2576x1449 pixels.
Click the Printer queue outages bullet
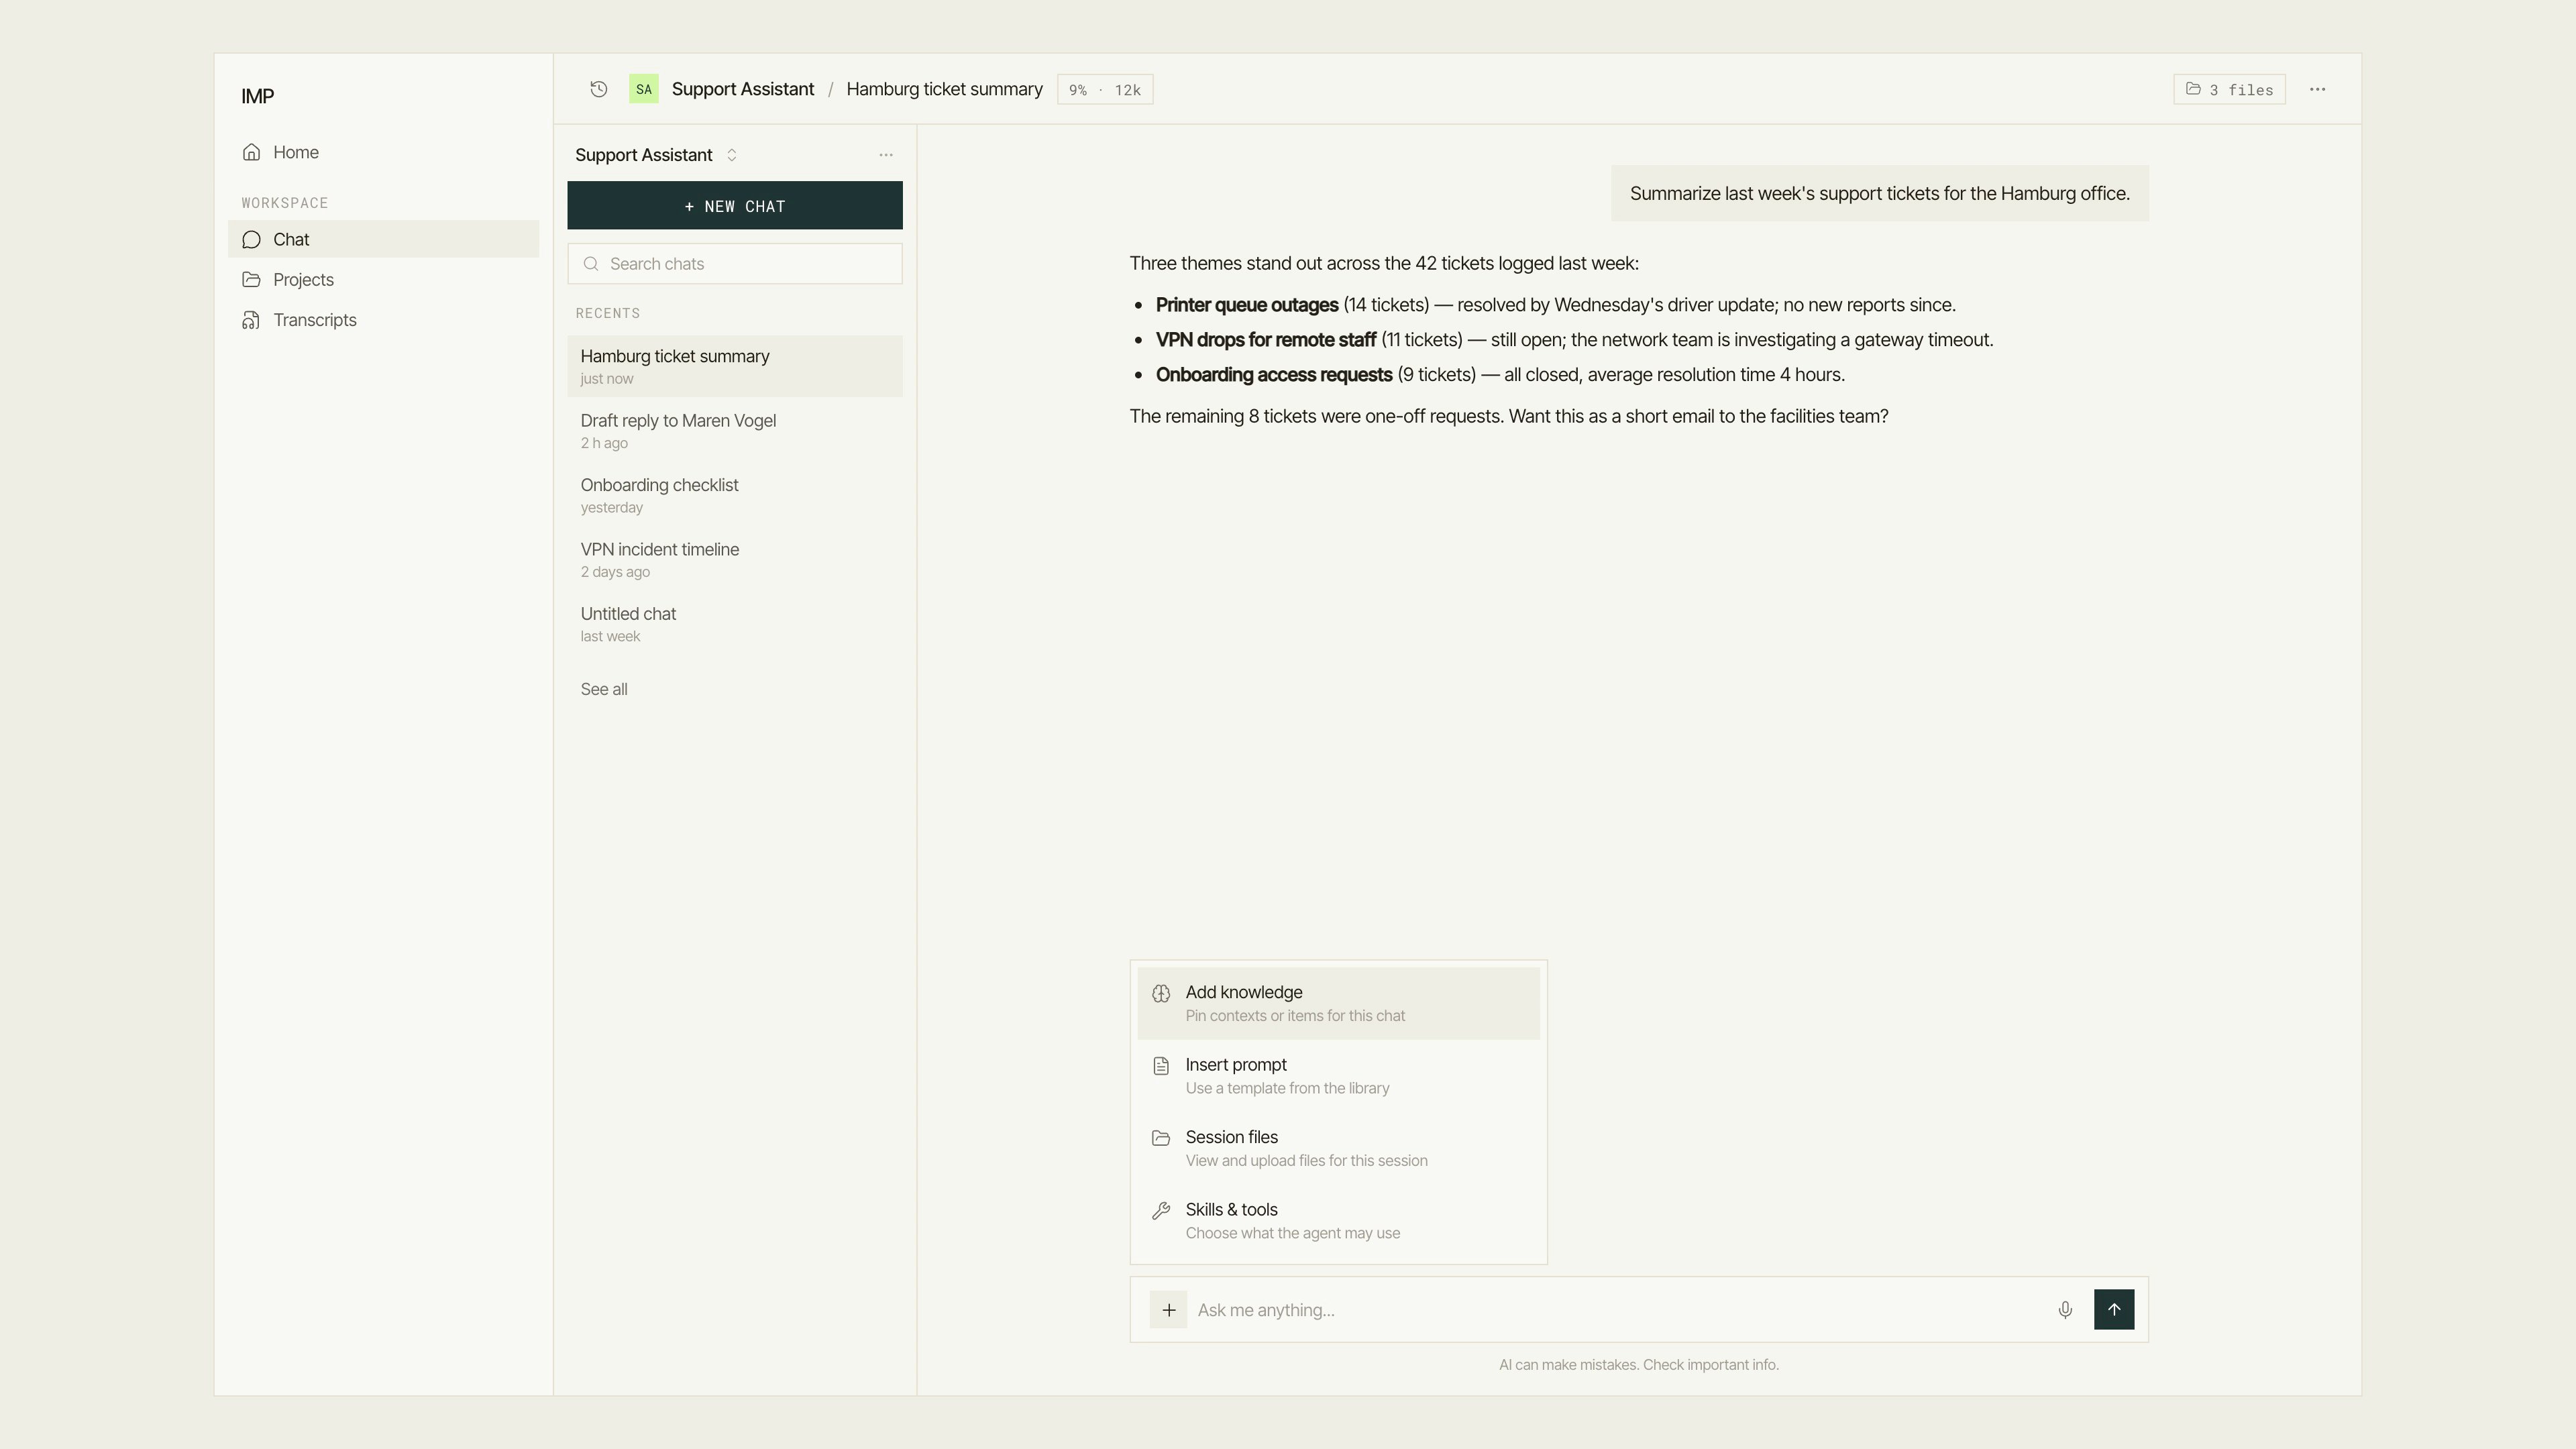[x=1555, y=305]
